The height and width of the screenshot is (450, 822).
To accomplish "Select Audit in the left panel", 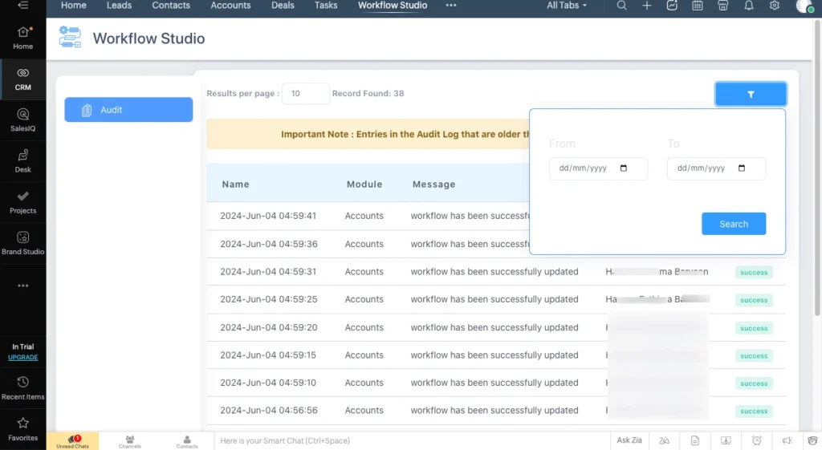I will [x=128, y=110].
